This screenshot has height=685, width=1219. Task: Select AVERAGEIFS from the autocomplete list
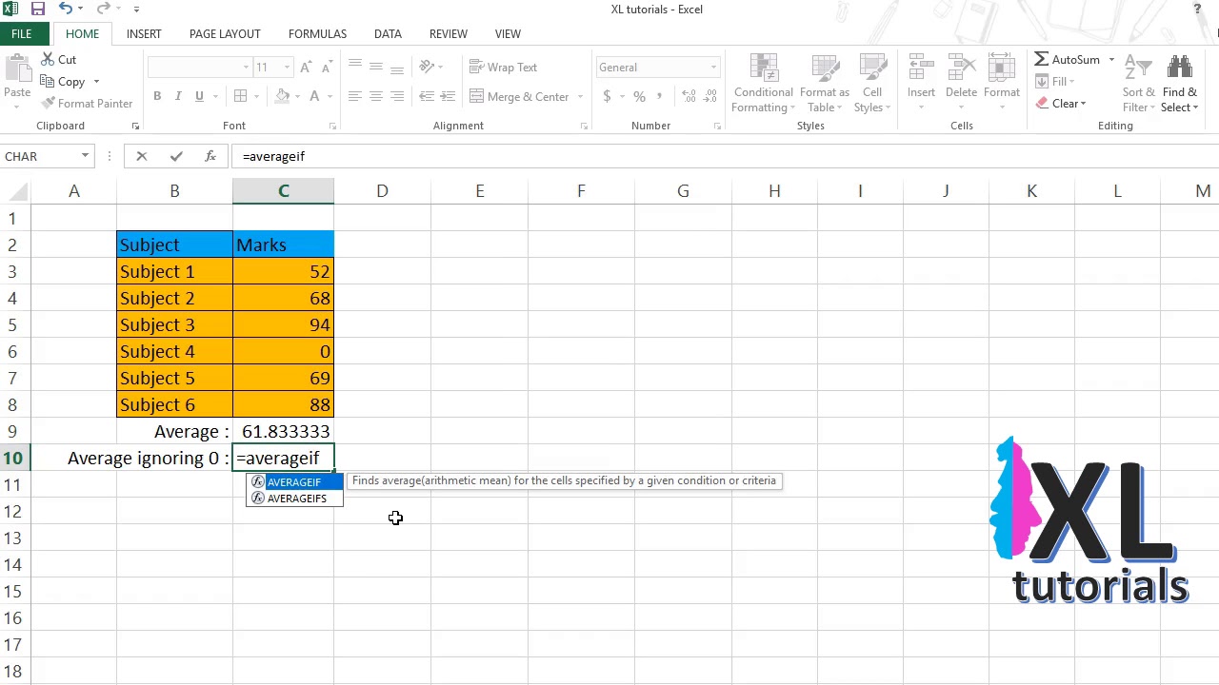coord(295,499)
